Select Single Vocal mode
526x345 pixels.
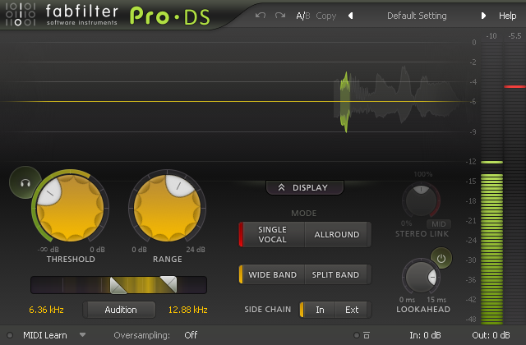pyautogui.click(x=272, y=234)
